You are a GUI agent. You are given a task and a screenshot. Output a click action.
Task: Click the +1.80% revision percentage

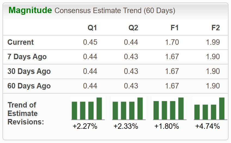[x=167, y=126]
